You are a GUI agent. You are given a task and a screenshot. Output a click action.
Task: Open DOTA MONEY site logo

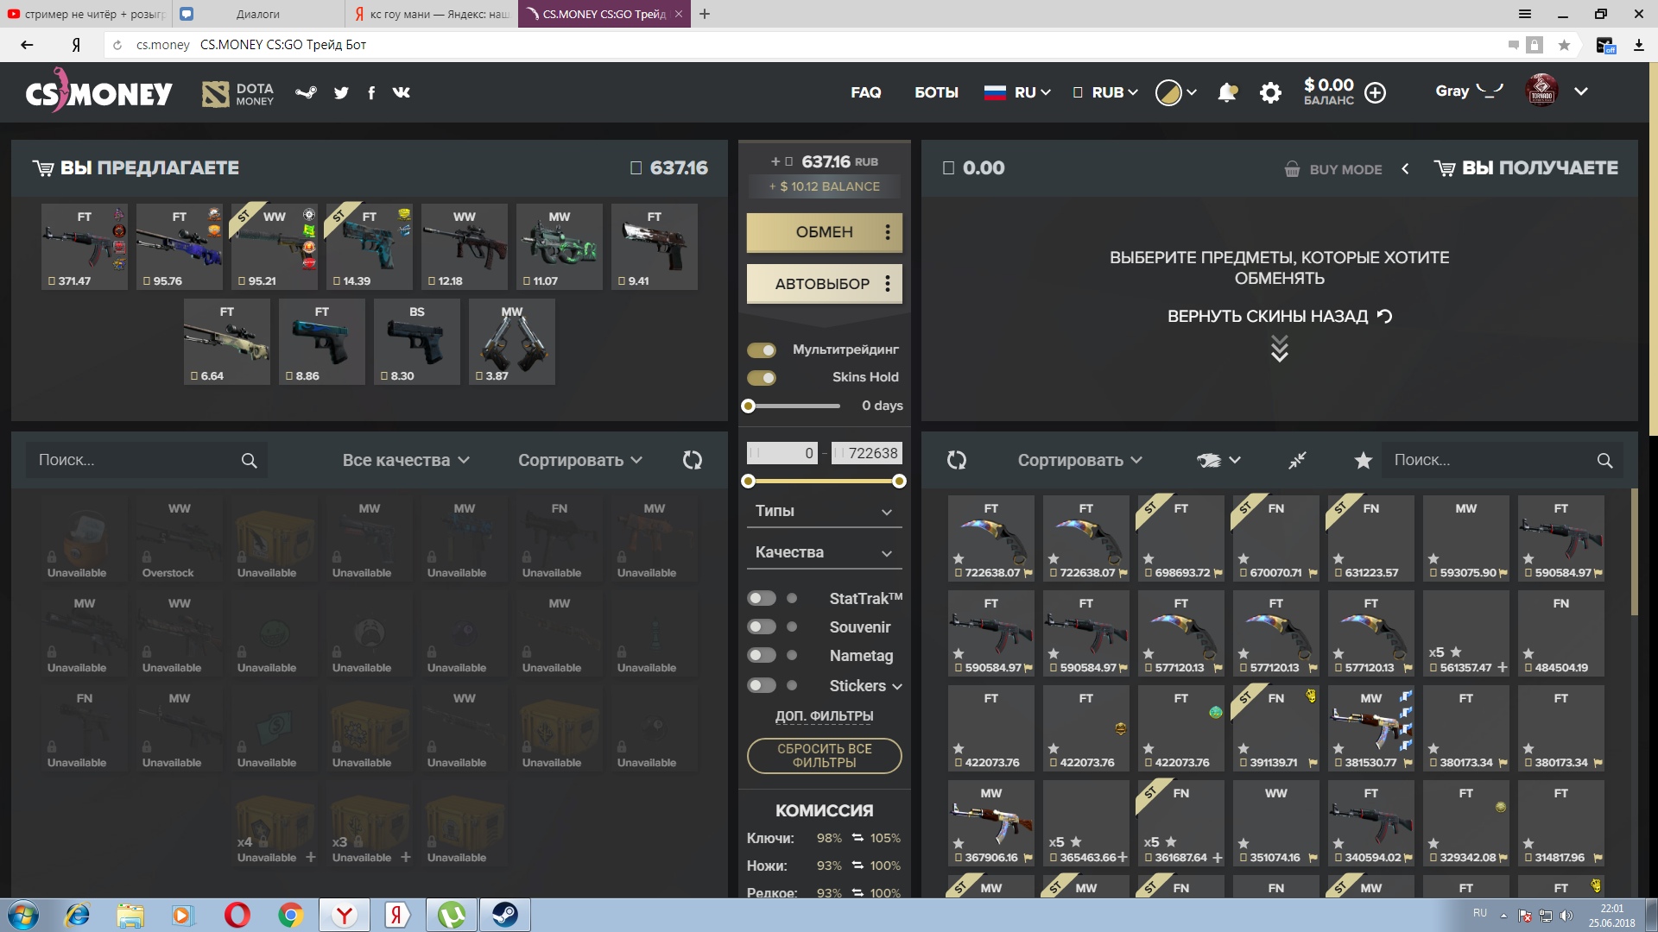[238, 93]
